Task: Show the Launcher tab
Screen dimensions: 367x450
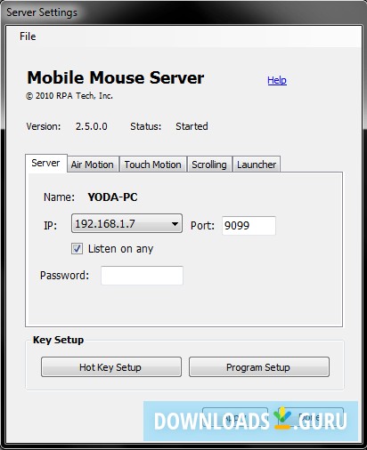Action: coord(257,165)
